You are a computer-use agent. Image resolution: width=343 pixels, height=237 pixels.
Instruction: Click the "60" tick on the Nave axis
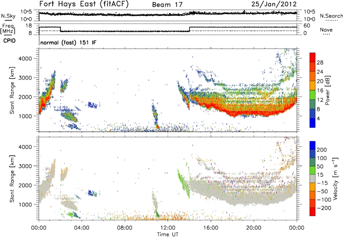tap(307, 26)
